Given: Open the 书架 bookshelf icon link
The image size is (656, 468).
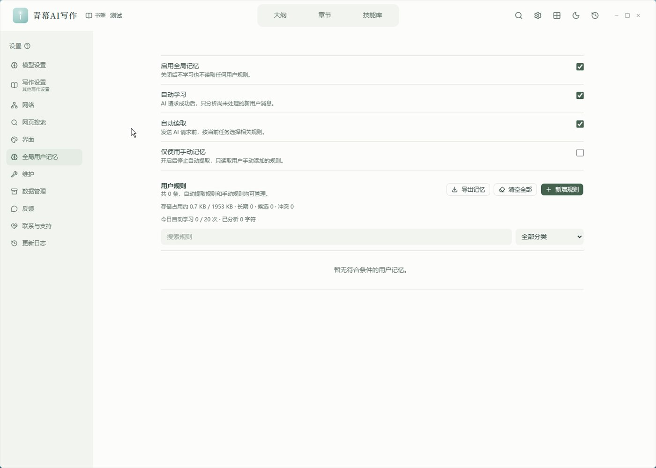Looking at the screenshot, I should pos(95,15).
